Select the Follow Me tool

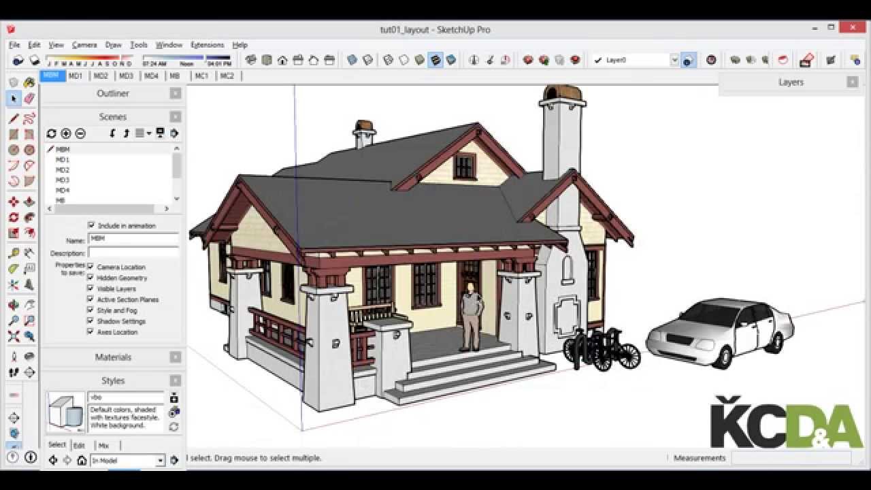point(29,218)
